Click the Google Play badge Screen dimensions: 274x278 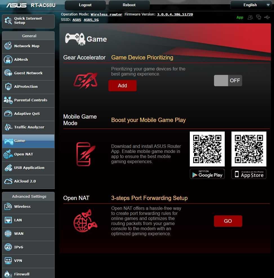coord(207,174)
